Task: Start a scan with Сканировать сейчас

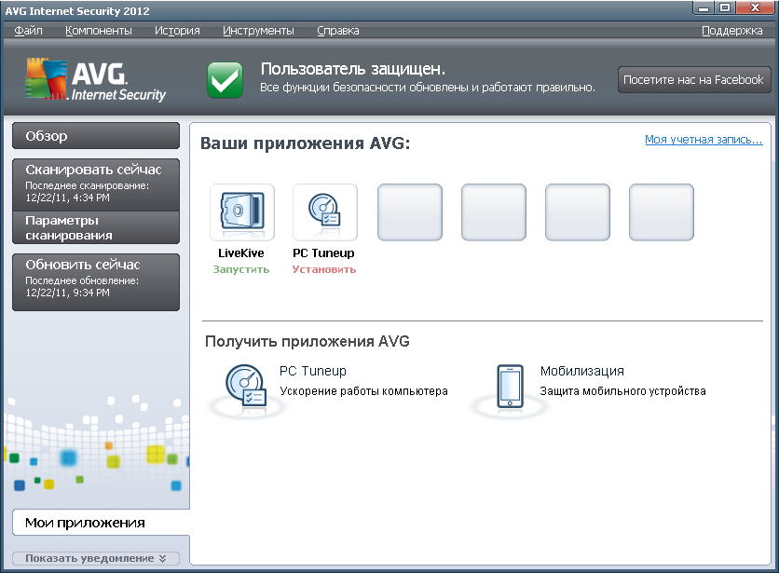Action: coord(96,184)
